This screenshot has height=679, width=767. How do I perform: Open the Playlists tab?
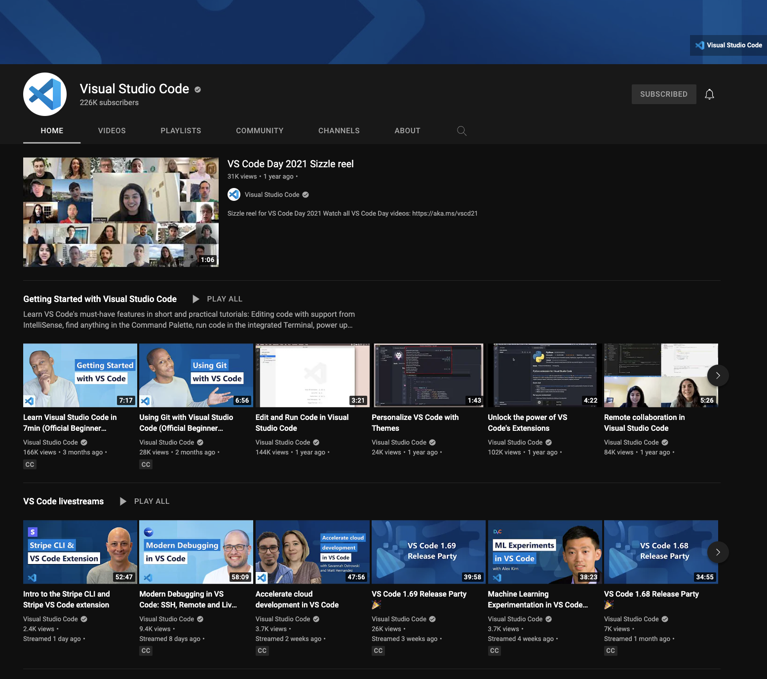[181, 131]
